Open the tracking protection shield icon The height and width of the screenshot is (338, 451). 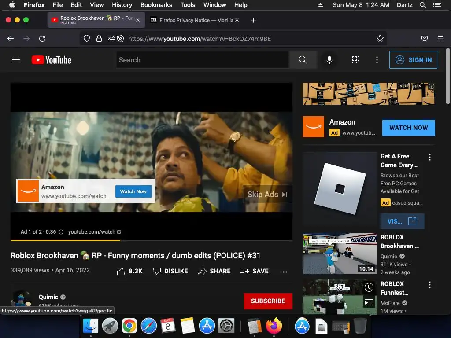87,39
